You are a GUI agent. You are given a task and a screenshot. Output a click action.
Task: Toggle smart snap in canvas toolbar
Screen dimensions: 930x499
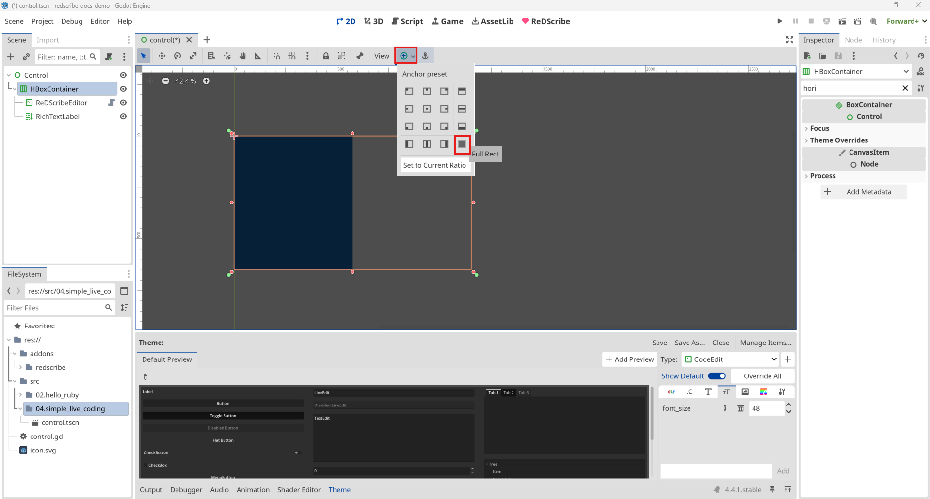point(276,56)
